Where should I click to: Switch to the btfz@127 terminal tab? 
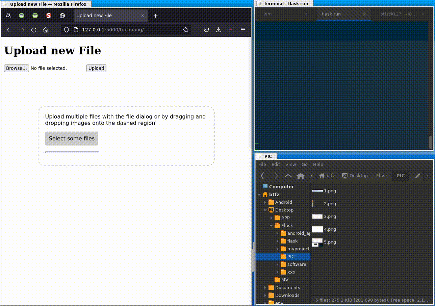point(400,14)
